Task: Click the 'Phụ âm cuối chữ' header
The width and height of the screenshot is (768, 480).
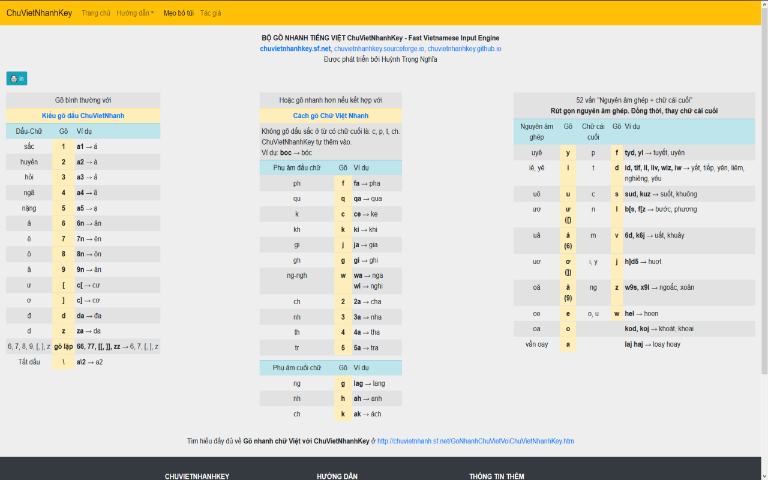Action: click(297, 368)
